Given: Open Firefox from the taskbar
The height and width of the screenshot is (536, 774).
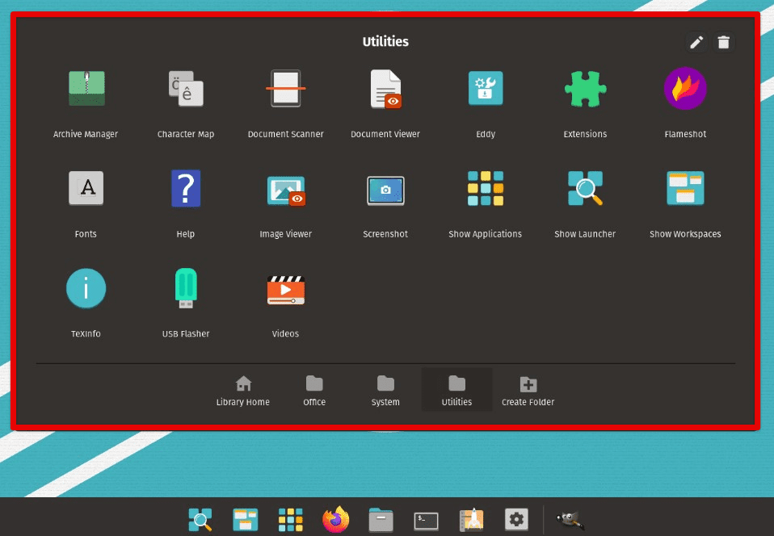Looking at the screenshot, I should 335,519.
